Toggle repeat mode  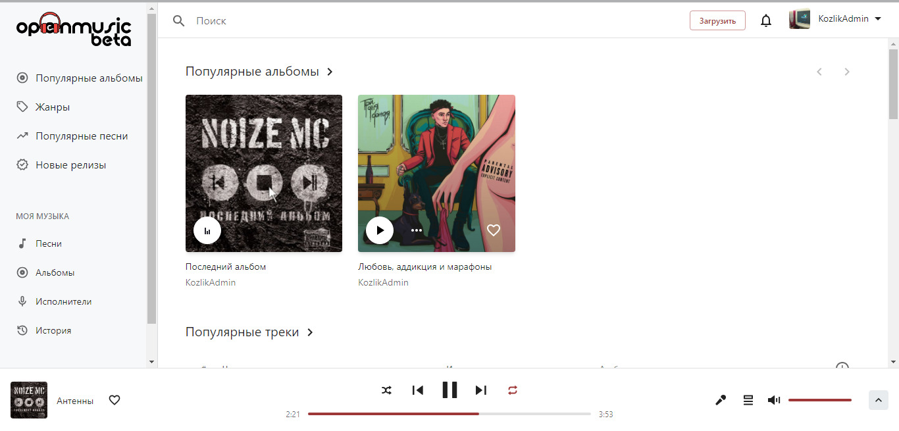click(x=513, y=390)
